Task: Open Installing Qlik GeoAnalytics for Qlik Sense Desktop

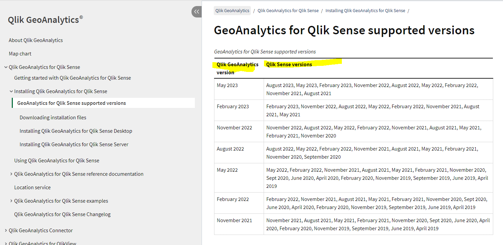Action: click(x=76, y=131)
